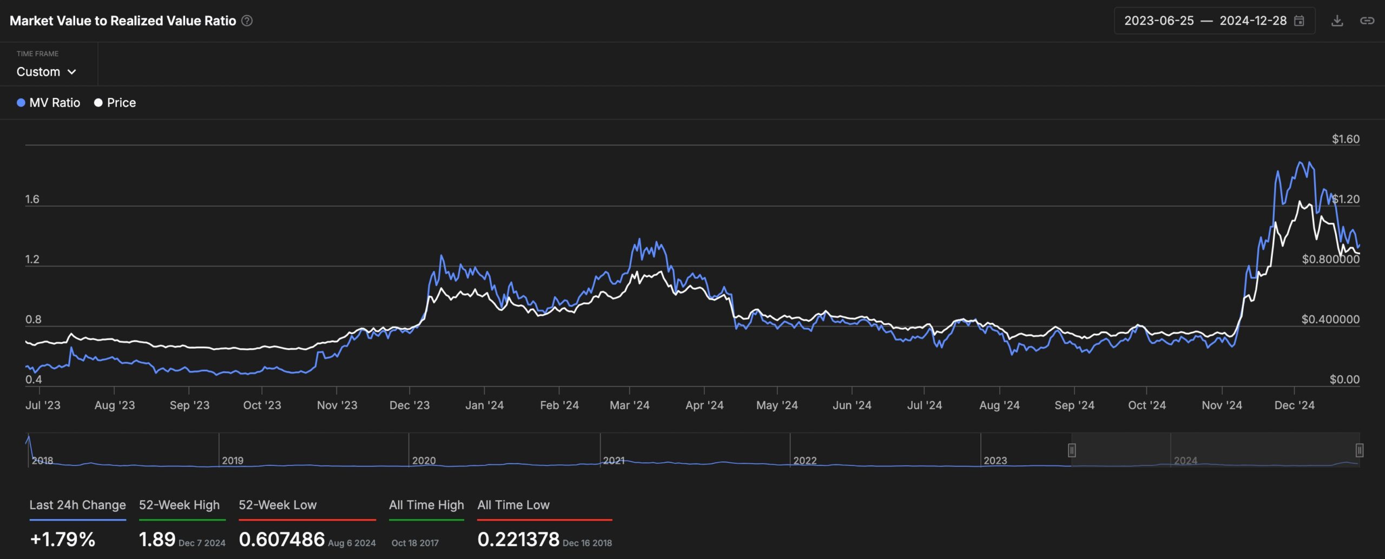Screen dimensions: 1385x559
Task: Click the 2020 label in navigator
Action: pyautogui.click(x=424, y=461)
